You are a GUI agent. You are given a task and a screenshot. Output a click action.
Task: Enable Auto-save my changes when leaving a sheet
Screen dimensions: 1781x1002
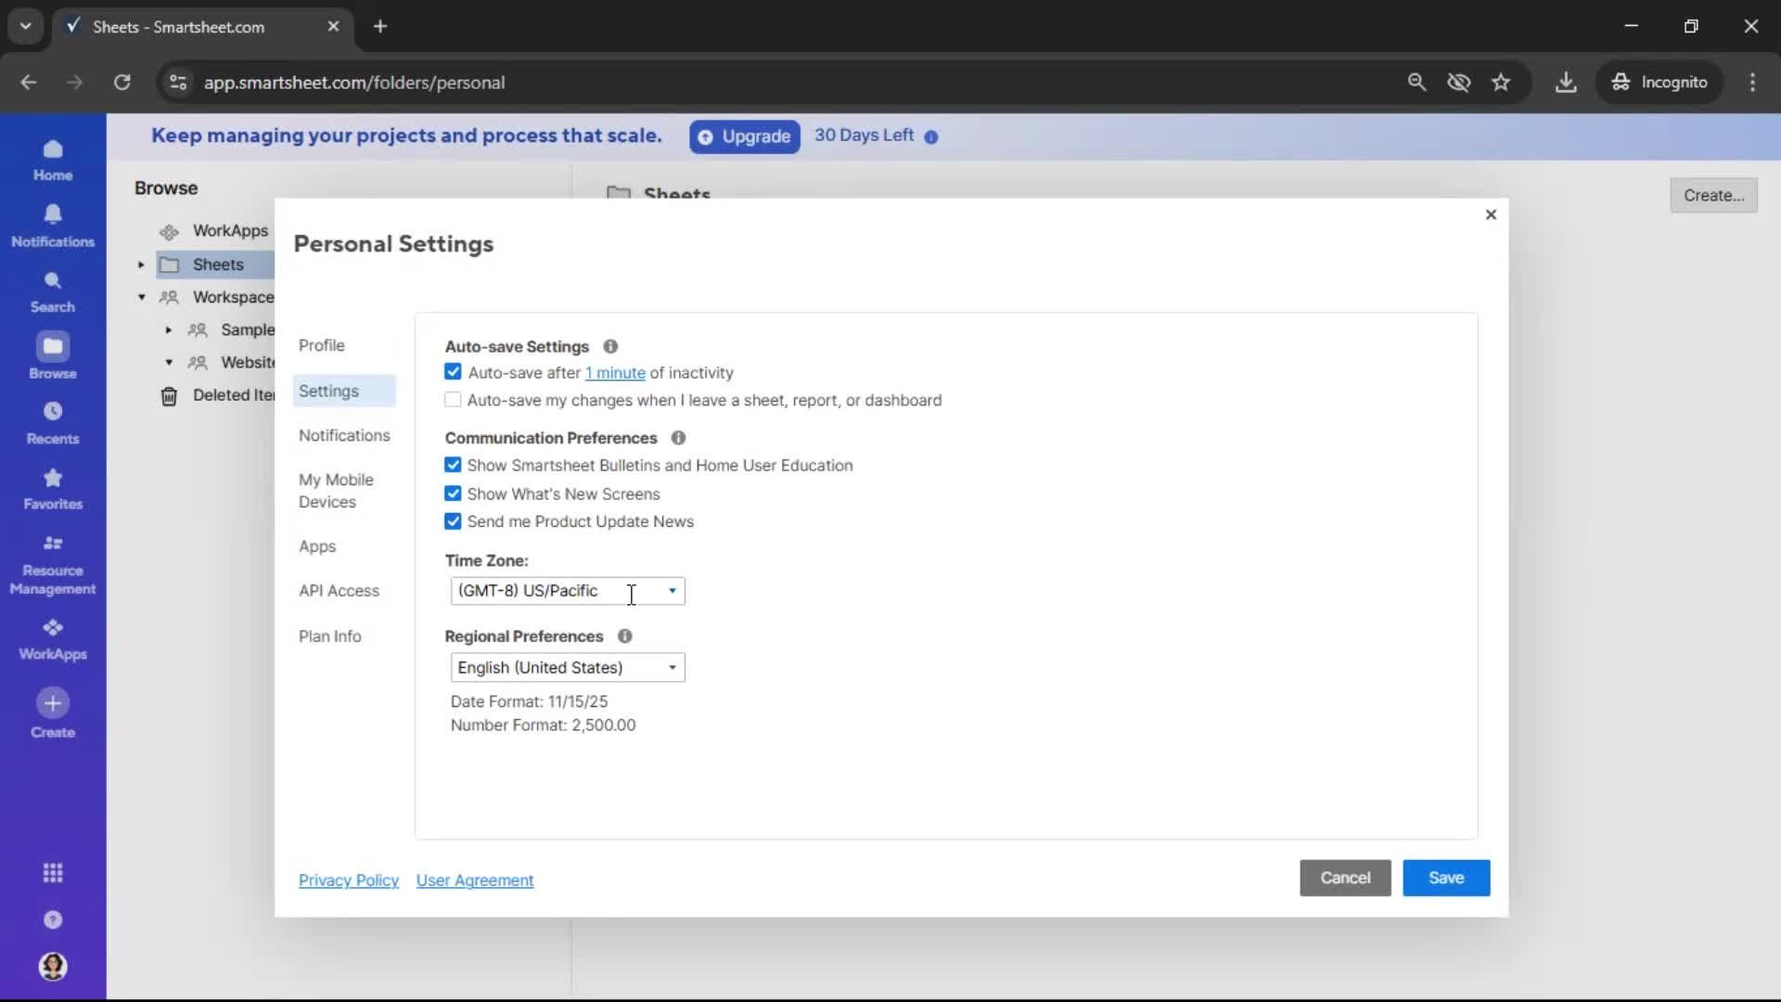(453, 400)
